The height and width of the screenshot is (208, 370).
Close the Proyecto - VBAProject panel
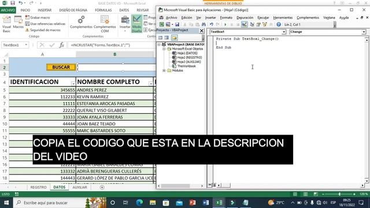202,31
